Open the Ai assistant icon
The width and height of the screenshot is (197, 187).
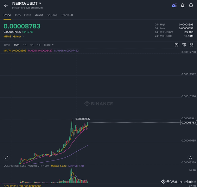click(174, 5)
